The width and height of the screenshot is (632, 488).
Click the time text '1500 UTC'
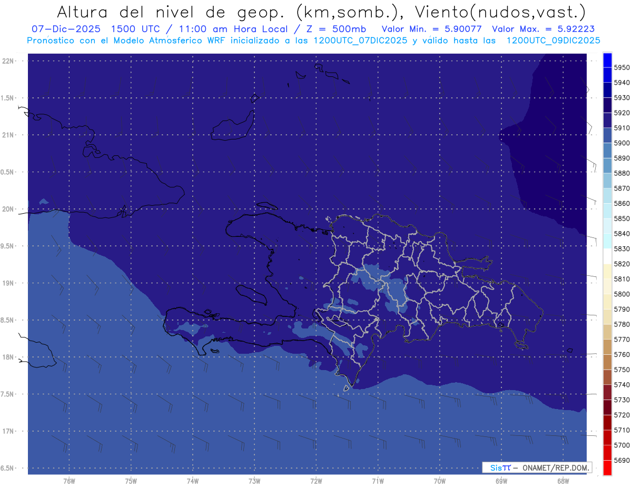(135, 29)
